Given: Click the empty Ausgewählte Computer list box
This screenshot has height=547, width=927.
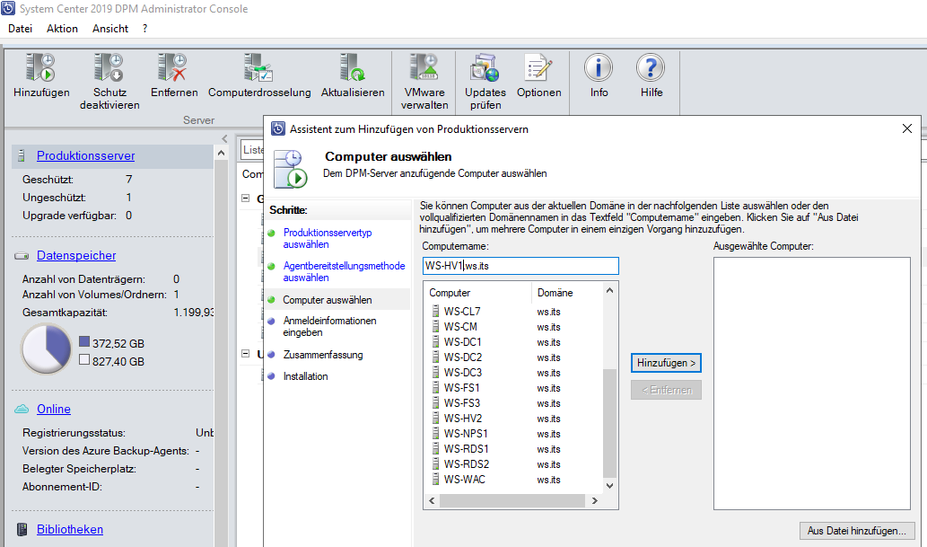Looking at the screenshot, I should [811, 383].
